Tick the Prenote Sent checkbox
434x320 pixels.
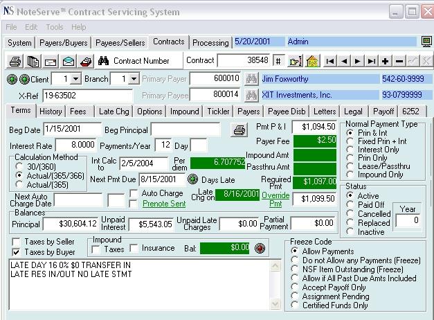point(134,204)
